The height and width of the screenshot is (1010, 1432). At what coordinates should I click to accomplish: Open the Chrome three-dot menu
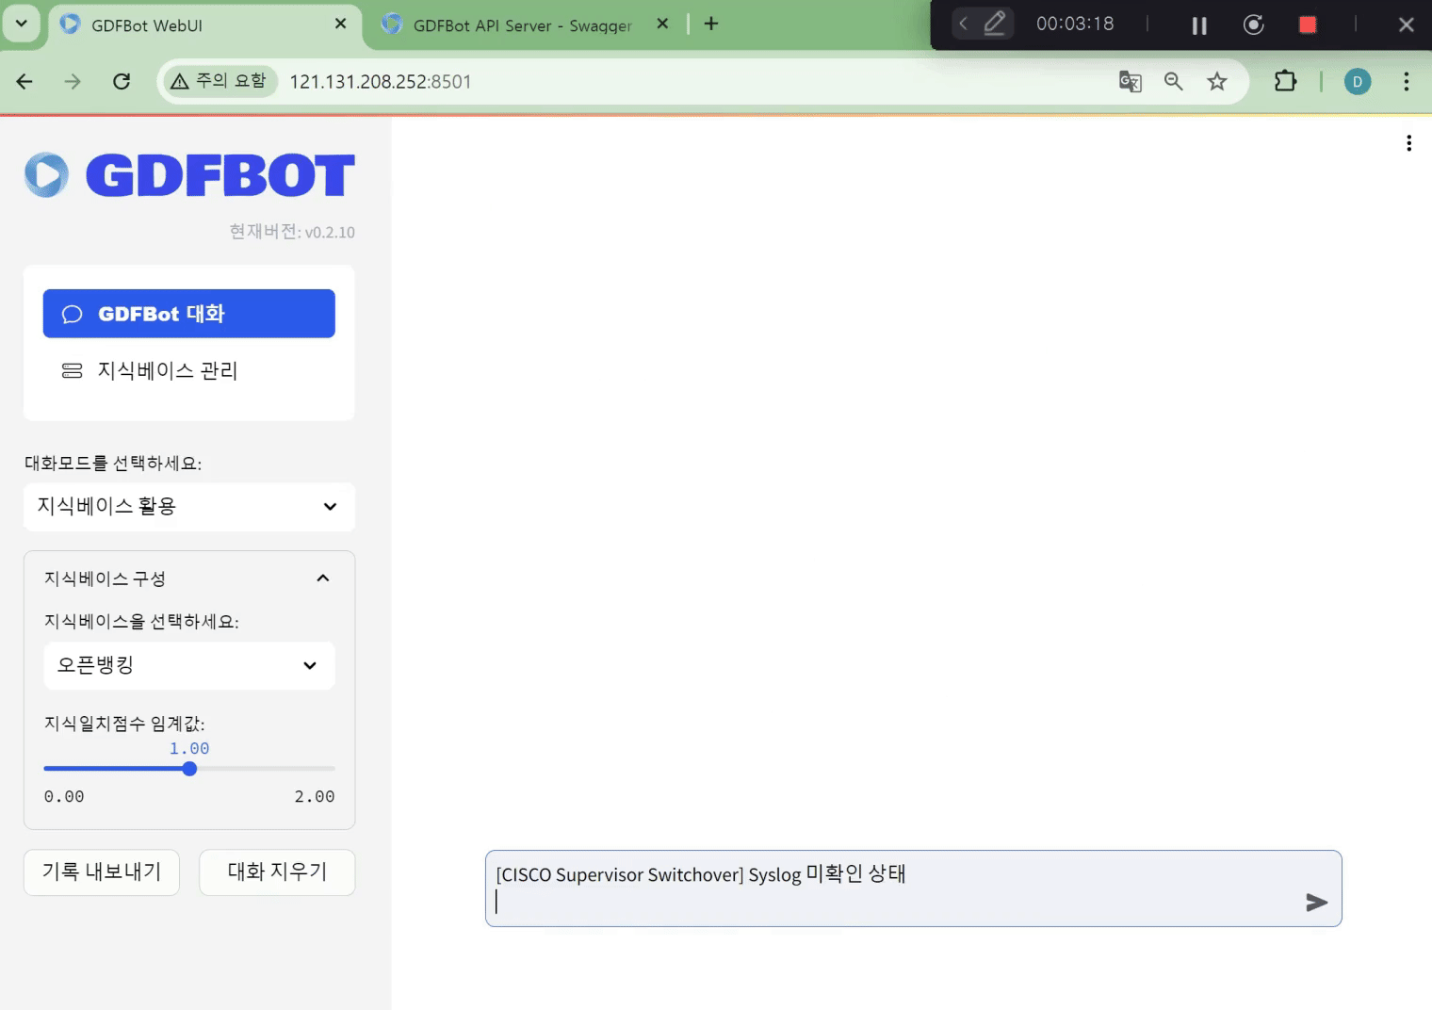1407,82
